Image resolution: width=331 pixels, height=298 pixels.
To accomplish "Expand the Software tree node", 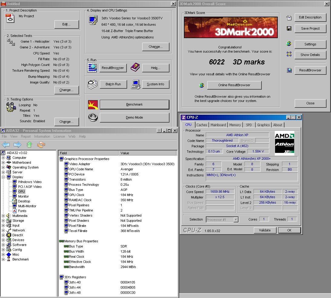I will point(3,245).
